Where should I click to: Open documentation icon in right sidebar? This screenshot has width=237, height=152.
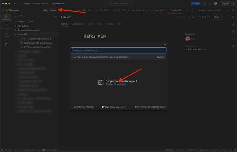coord(234,17)
